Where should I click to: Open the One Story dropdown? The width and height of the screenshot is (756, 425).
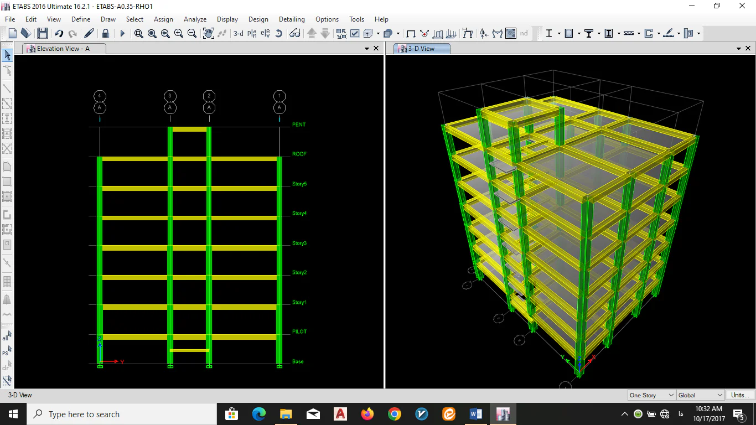tap(651, 395)
